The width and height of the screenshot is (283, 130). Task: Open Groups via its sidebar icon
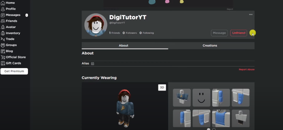click(x=3, y=45)
